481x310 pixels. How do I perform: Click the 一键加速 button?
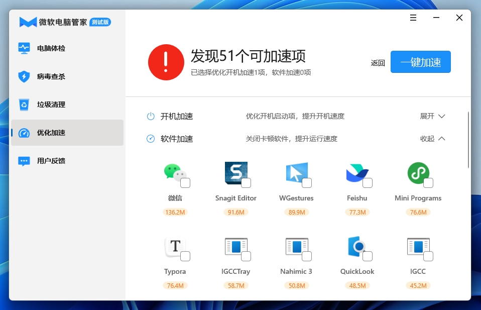[x=421, y=62]
